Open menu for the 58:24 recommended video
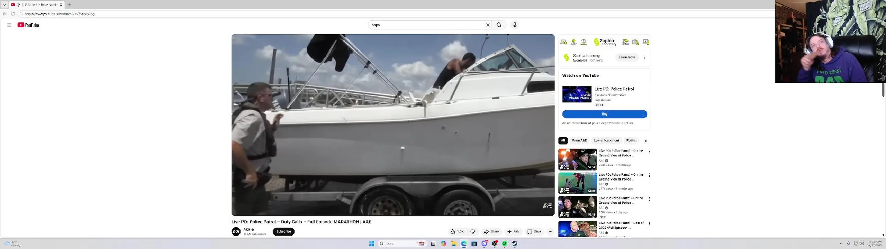886x249 pixels. [649, 175]
